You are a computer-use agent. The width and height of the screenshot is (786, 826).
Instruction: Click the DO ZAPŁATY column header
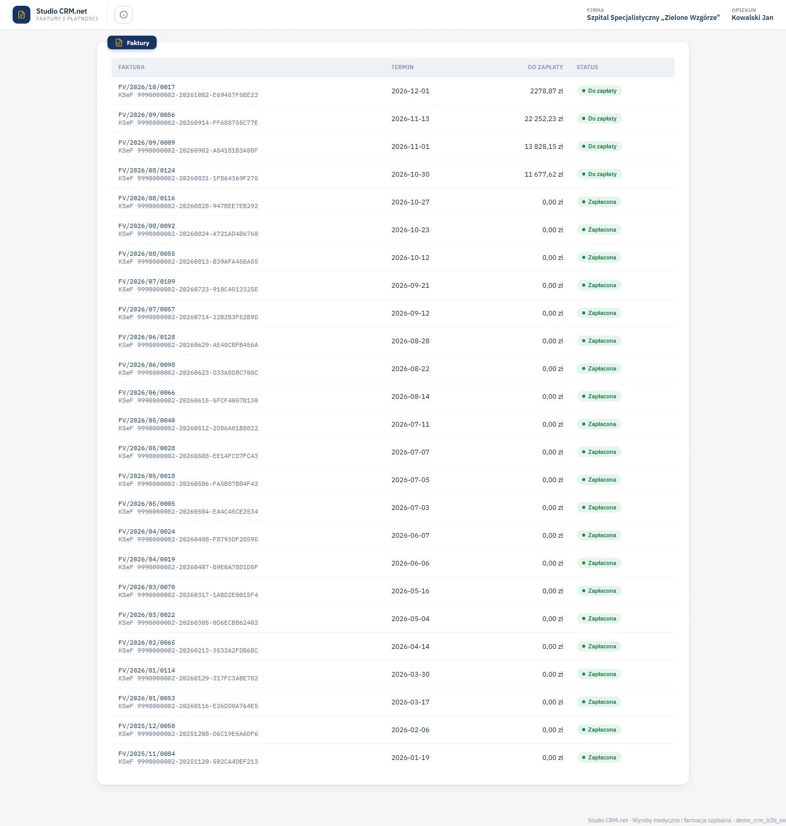(545, 67)
